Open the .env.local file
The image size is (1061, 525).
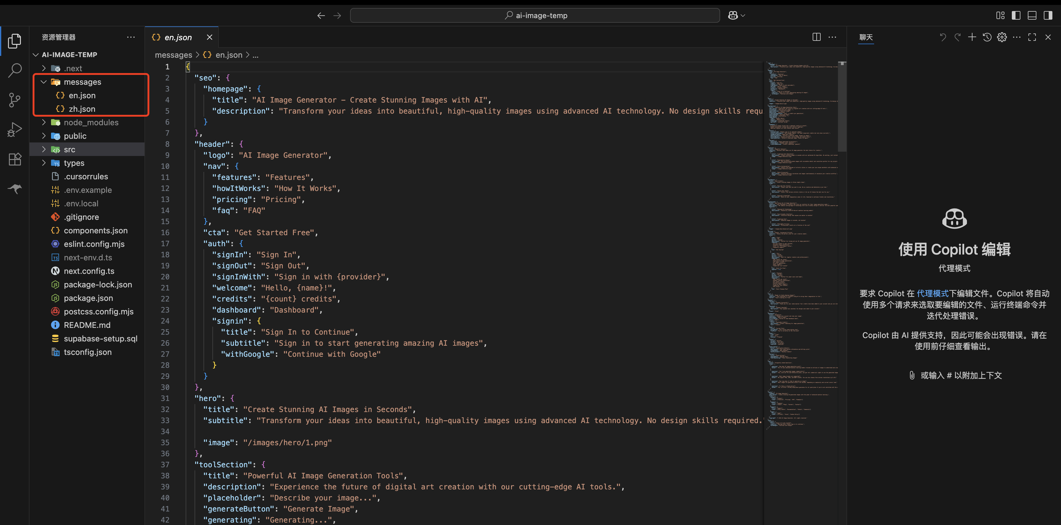click(88, 204)
